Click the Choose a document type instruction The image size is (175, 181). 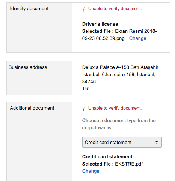tap(119, 124)
